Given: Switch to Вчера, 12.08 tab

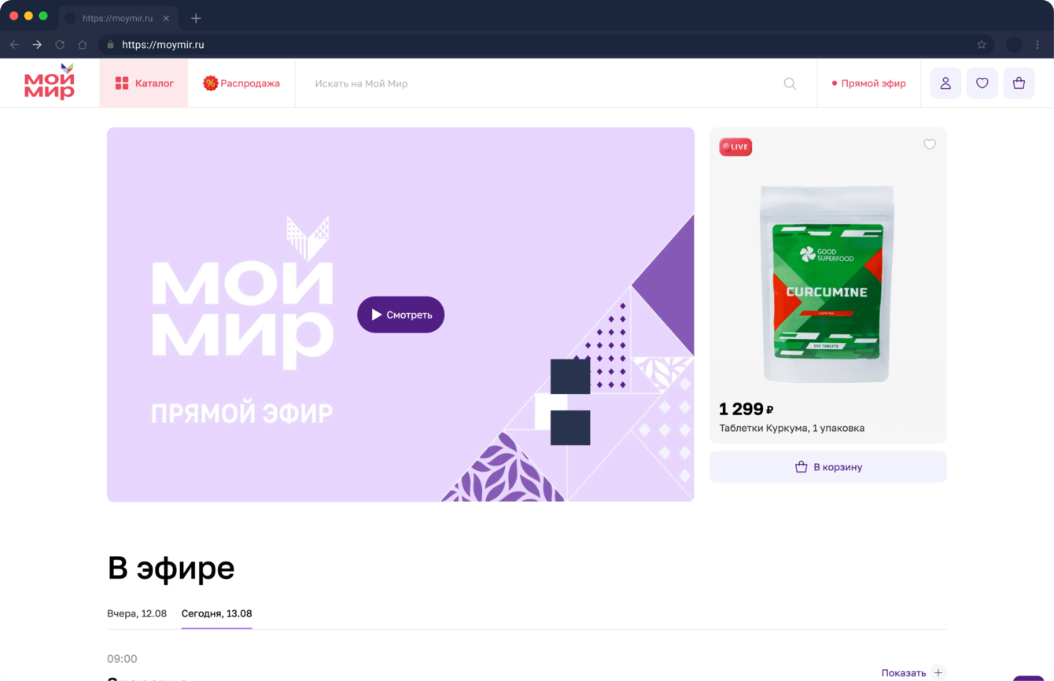Looking at the screenshot, I should [x=137, y=613].
